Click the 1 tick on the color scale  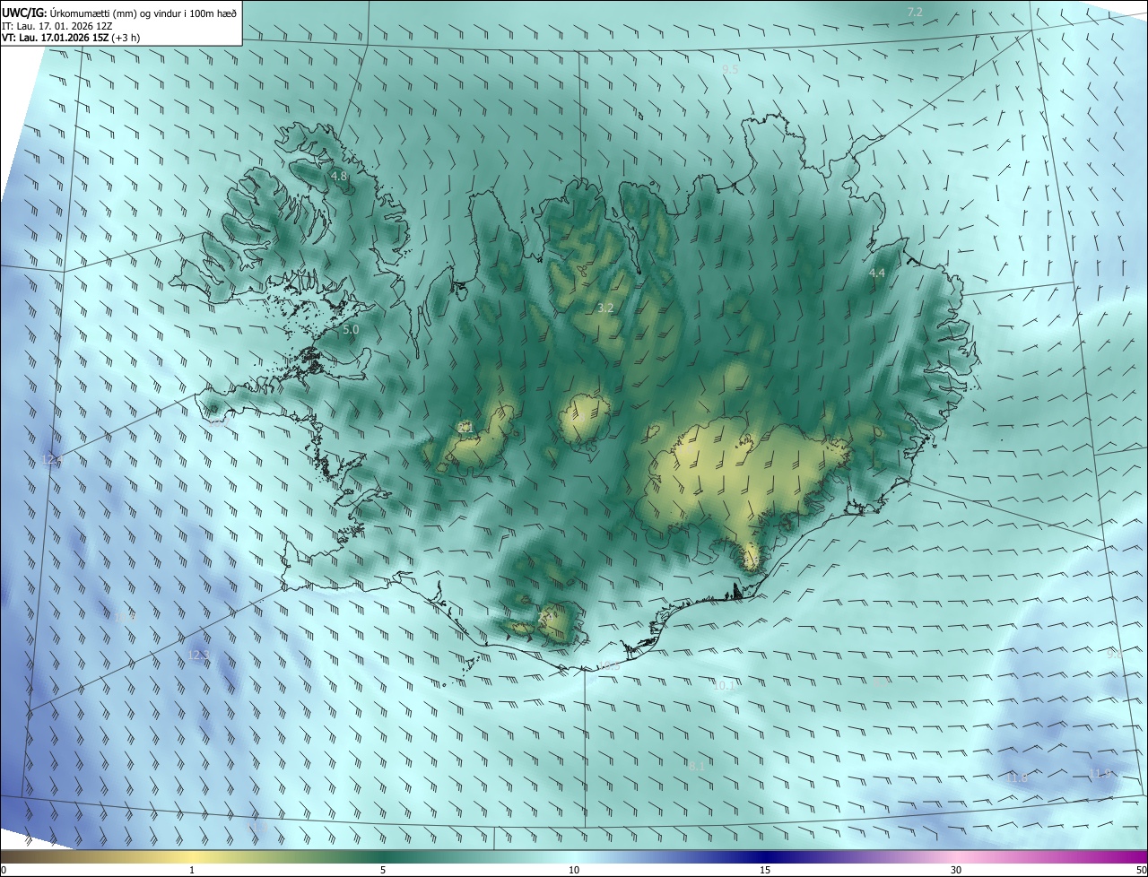(192, 870)
